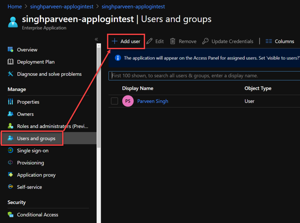Open the Properties menu item
Image resolution: width=300 pixels, height=223 pixels.
[x=28, y=102]
